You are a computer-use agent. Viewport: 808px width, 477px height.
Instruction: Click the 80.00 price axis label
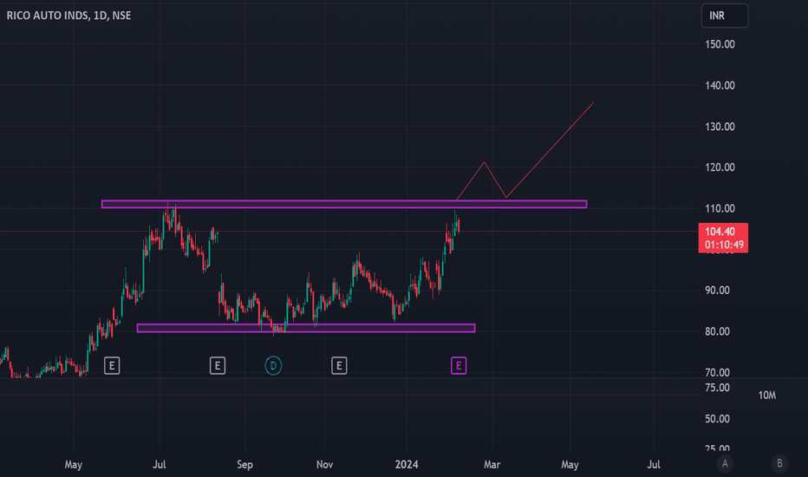(x=717, y=331)
